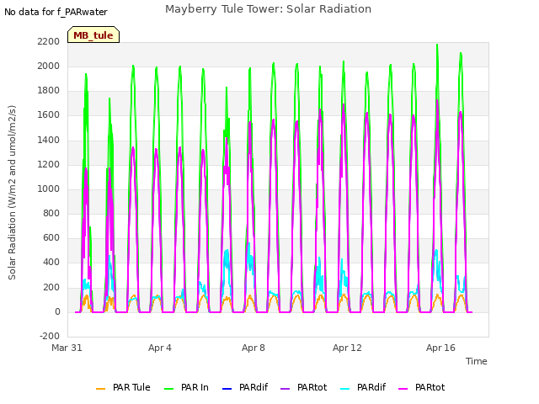Click the 'Time' x-axis title
This screenshot has width=539, height=404.
coord(477,361)
